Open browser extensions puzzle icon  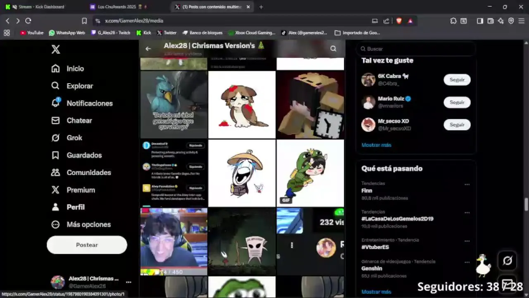point(453,21)
